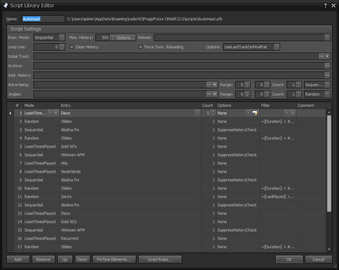
Task: Clear the Advertising field with X
Action: coord(215,85)
